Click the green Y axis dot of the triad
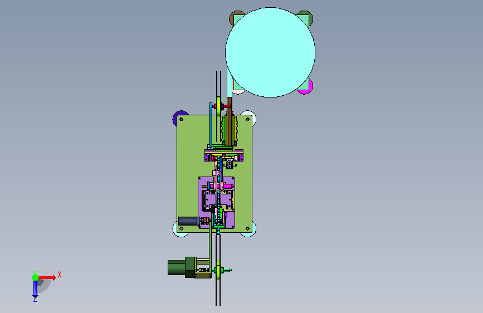Viewport: 483px width, 313px height. [36, 277]
